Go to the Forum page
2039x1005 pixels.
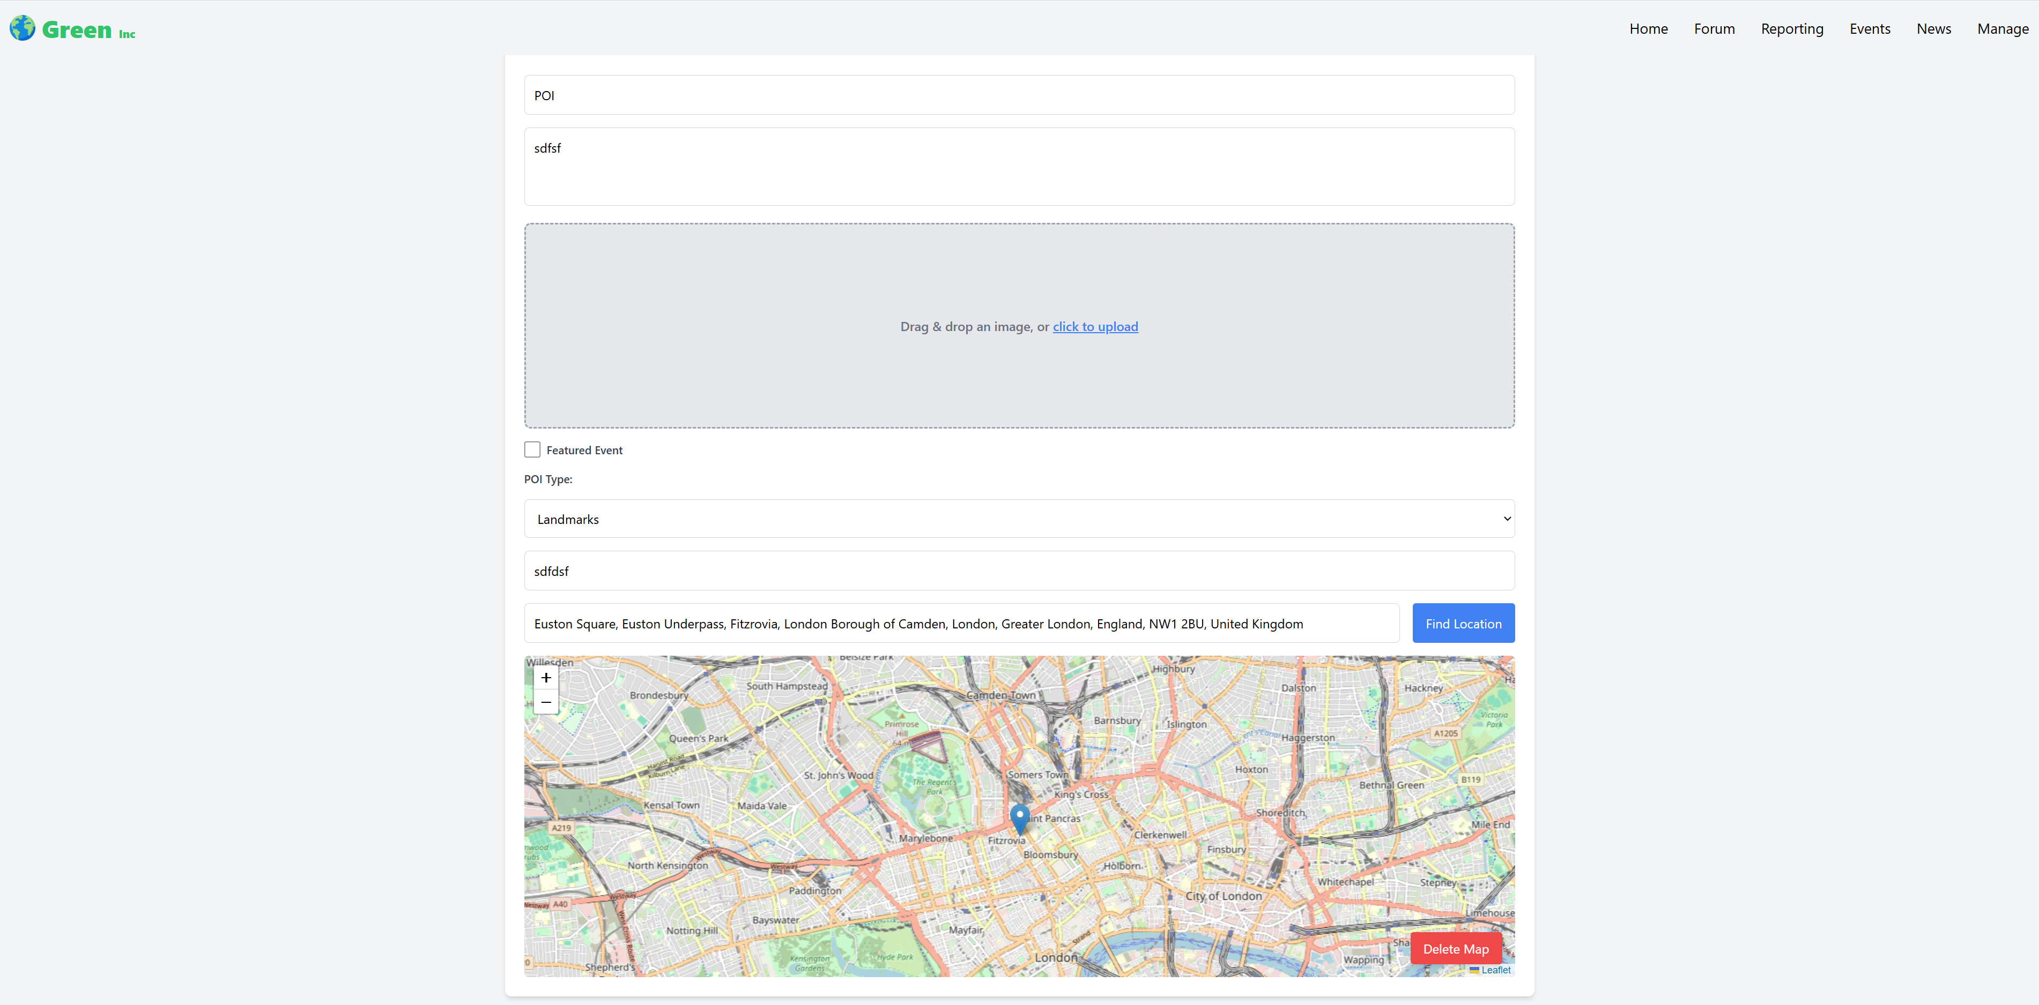pos(1714,29)
